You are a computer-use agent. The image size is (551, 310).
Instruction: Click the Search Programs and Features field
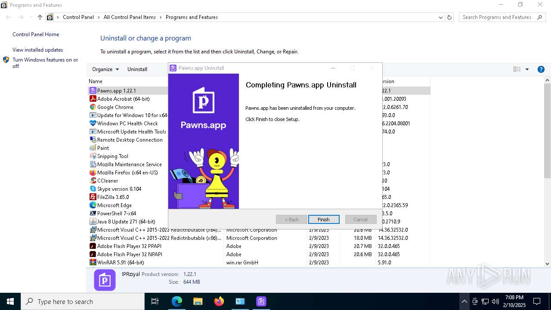pyautogui.click(x=496, y=17)
